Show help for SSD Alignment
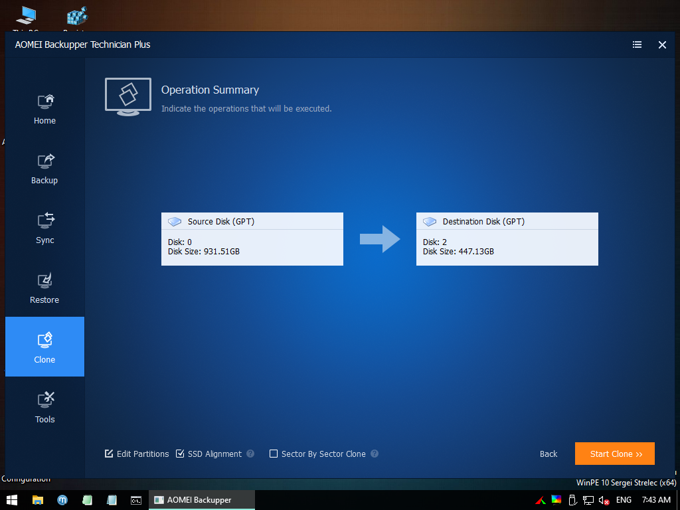 click(250, 454)
